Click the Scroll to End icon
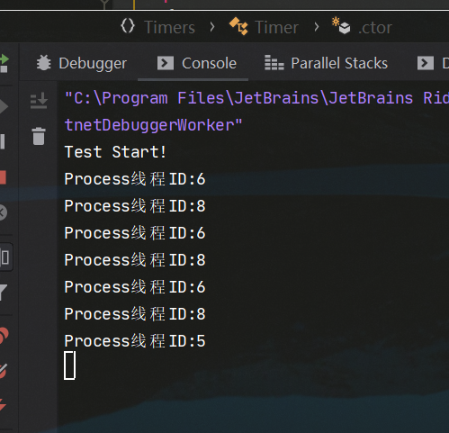 39,100
